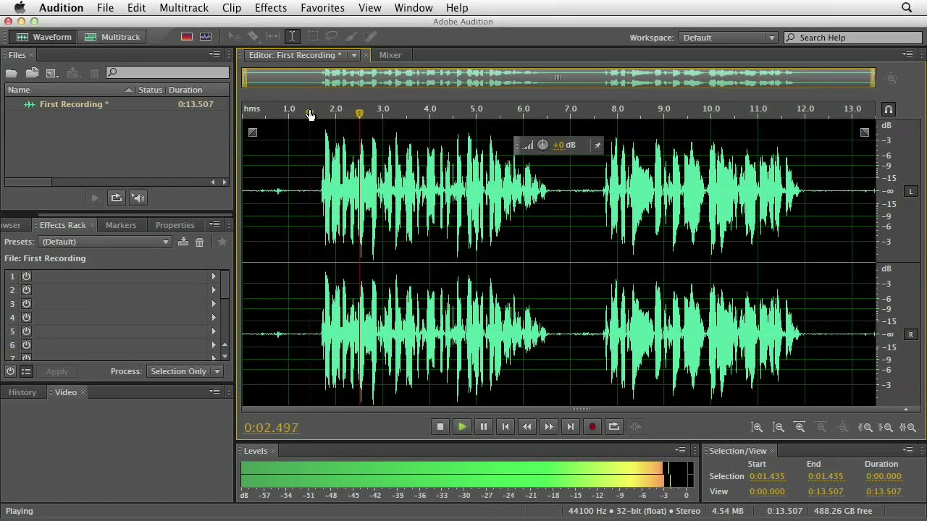Viewport: 927px width, 521px height.
Task: Click the Import File icon in Files panel
Action: point(32,72)
